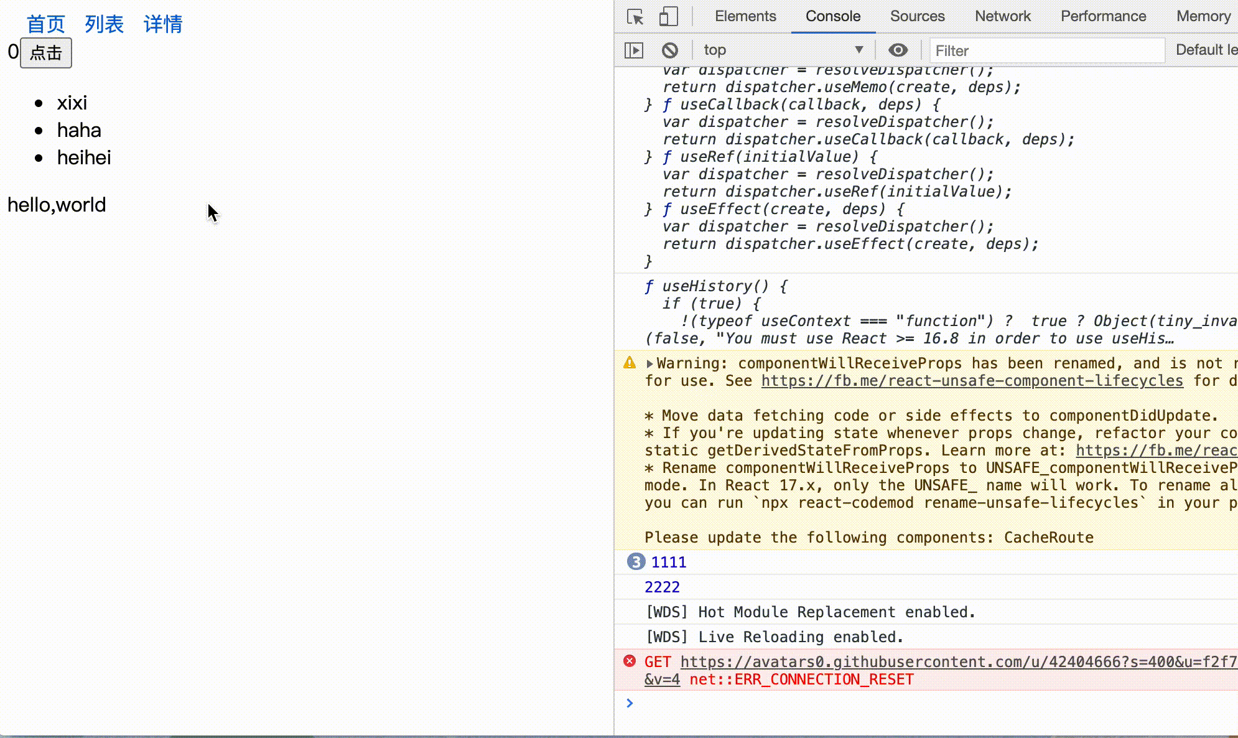The height and width of the screenshot is (738, 1238).
Task: Click the 'Please update the following components' line
Action: coord(868,538)
